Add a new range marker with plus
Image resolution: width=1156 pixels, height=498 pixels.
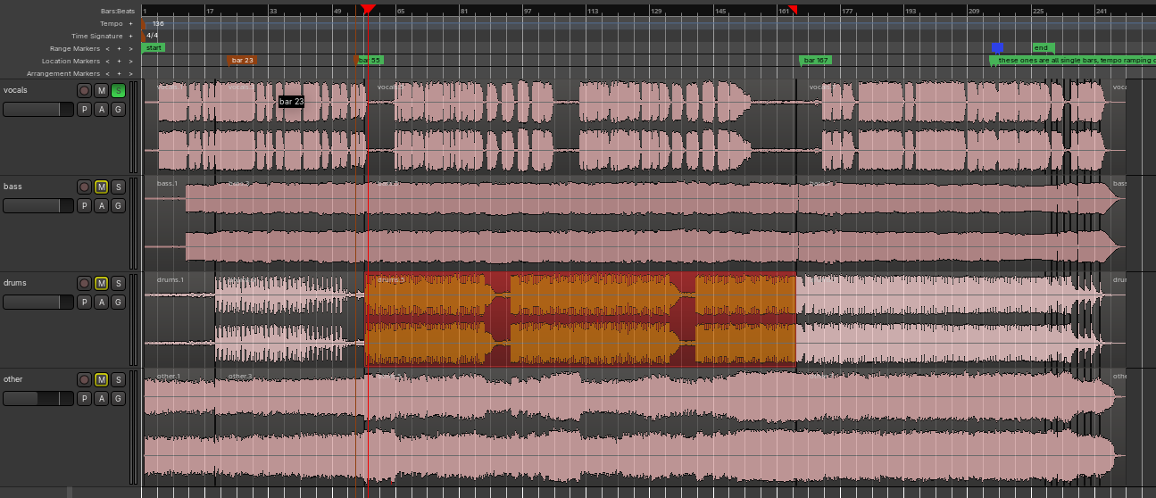tap(119, 48)
